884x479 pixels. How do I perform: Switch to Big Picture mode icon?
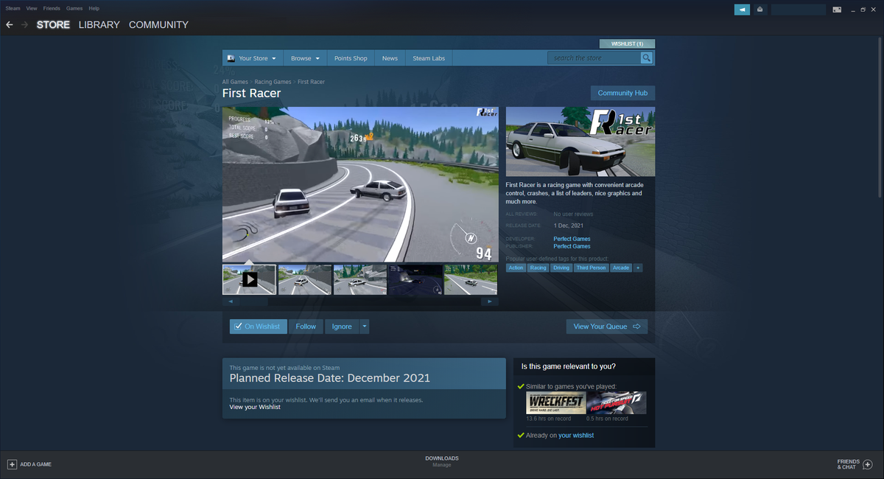(837, 10)
